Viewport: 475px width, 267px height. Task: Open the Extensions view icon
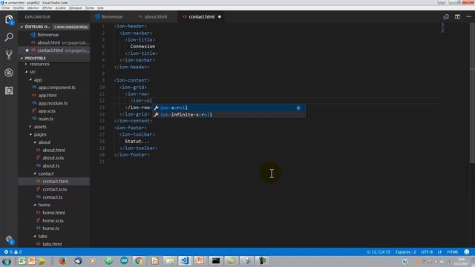click(x=9, y=90)
